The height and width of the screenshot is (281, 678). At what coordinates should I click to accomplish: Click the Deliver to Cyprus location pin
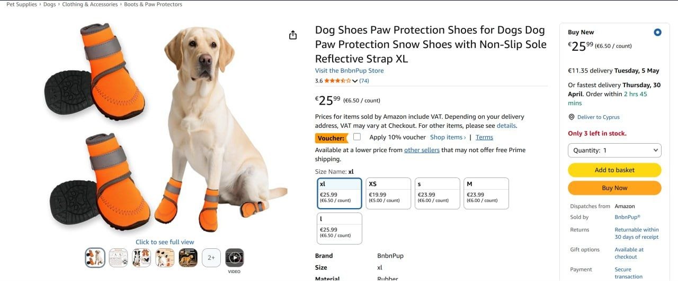(572, 117)
